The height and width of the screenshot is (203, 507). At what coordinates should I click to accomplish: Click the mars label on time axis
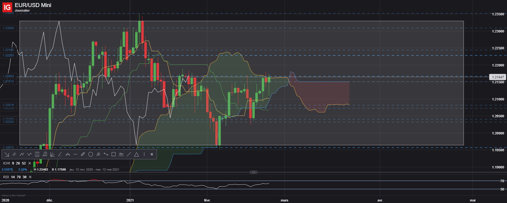click(x=284, y=200)
